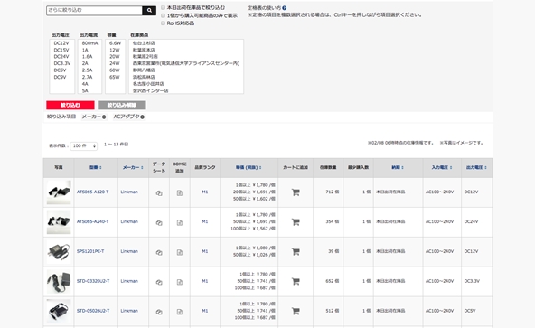Click the STD-03320U2-T product photo

(59, 281)
